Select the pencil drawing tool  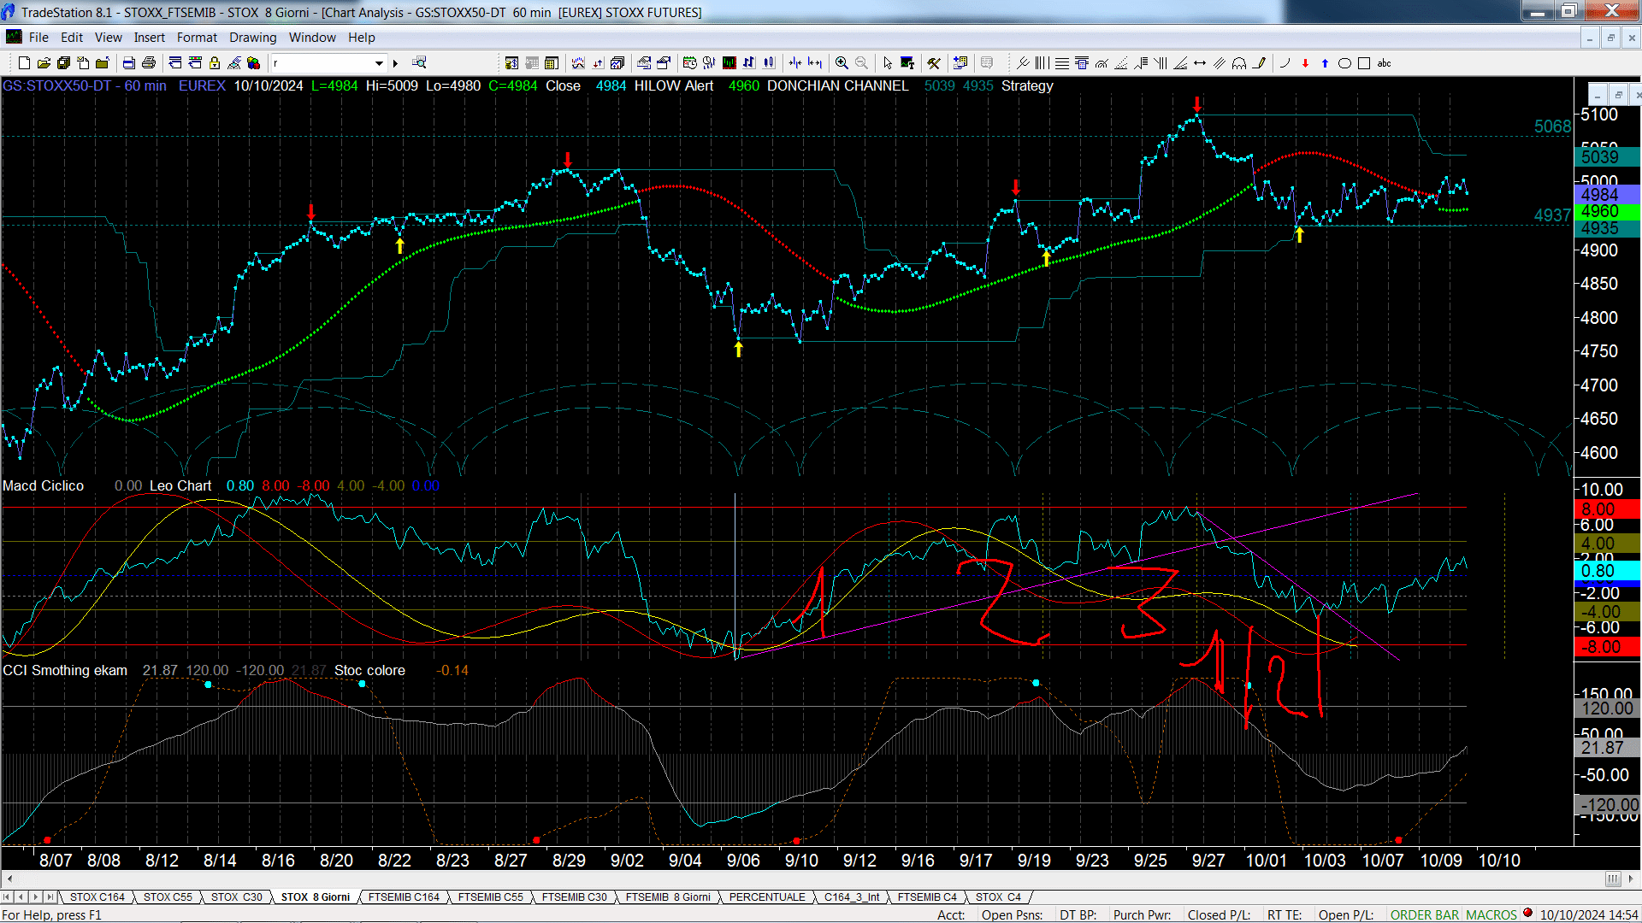[1259, 62]
